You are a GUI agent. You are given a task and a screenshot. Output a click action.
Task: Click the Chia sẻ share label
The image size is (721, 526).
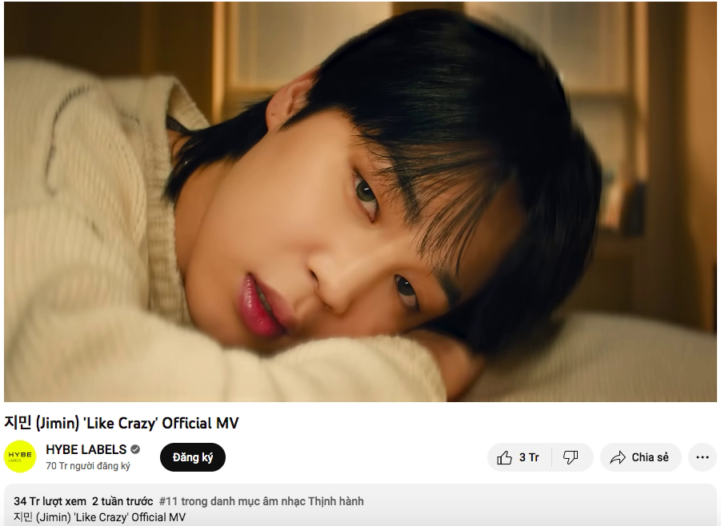pos(650,457)
